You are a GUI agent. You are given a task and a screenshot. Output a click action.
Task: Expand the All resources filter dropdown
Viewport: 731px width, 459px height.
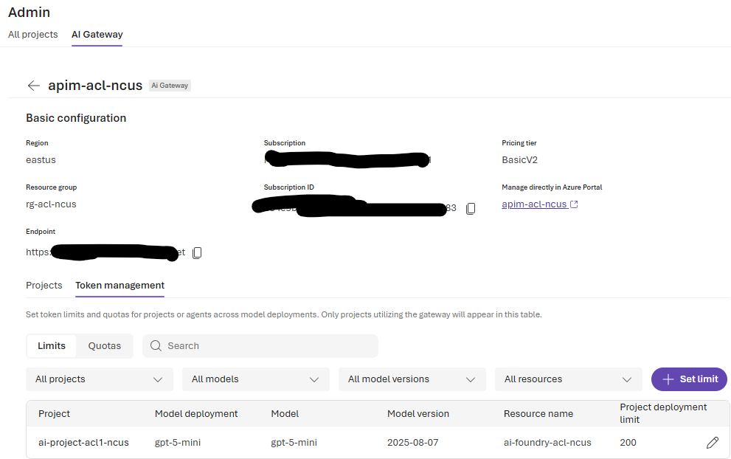click(x=568, y=379)
